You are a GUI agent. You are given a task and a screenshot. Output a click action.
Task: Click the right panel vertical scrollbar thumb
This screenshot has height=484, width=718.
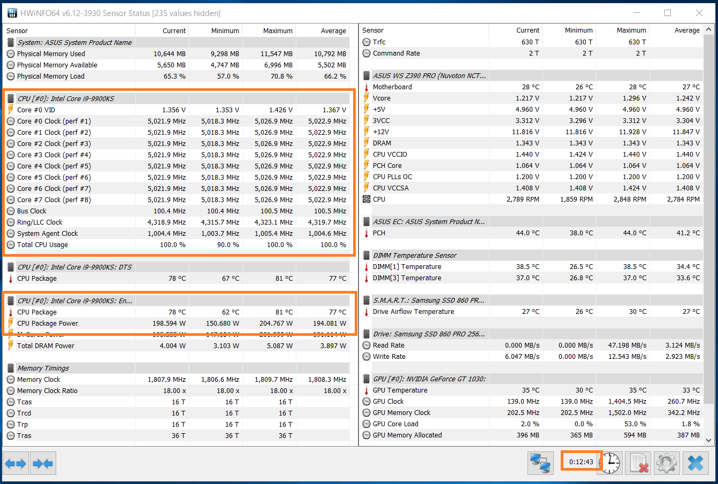709,218
